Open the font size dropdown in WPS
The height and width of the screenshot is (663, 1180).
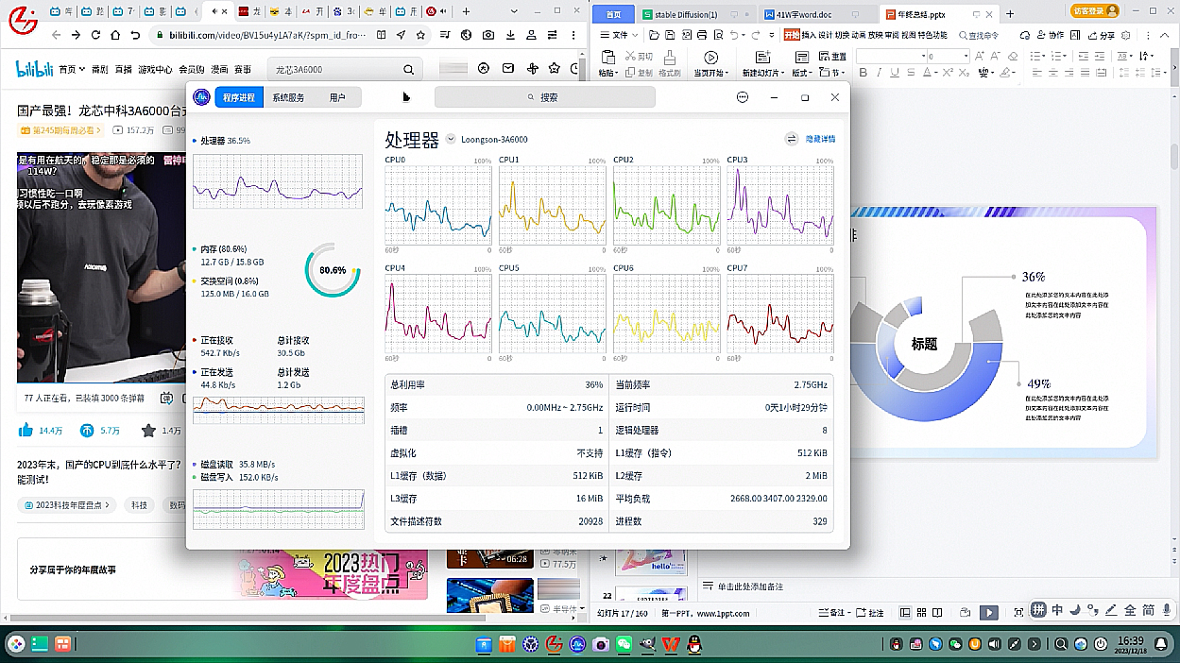(963, 57)
